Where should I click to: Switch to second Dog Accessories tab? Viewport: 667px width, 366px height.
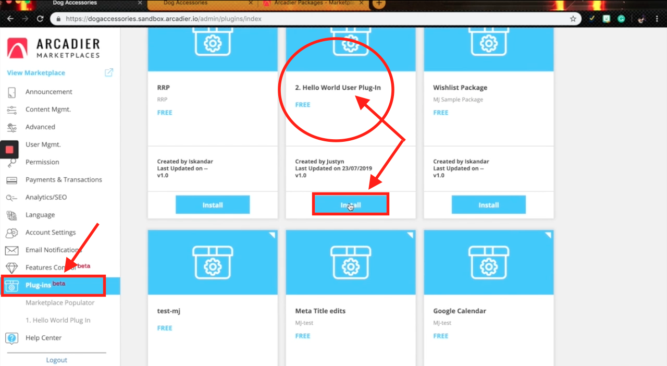[201, 4]
